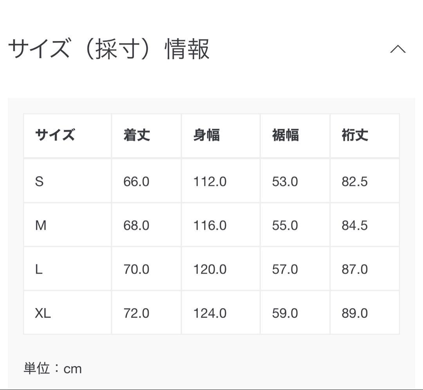Click the 桁丈 column header
The image size is (423, 390).
354,135
